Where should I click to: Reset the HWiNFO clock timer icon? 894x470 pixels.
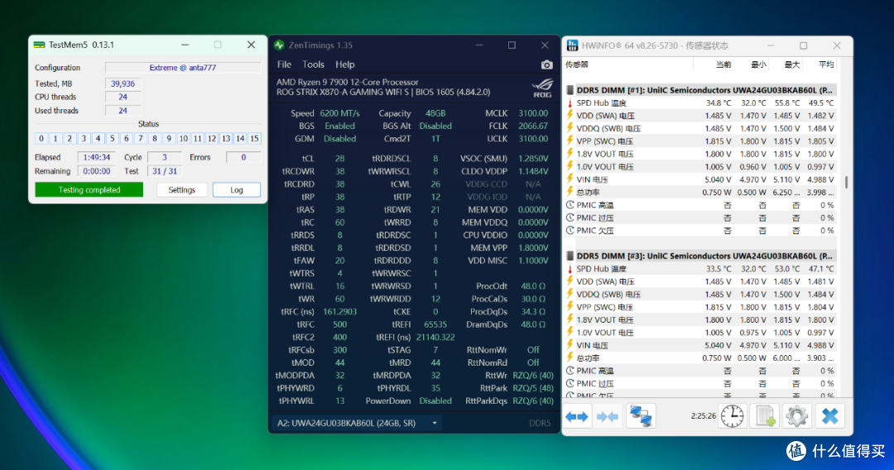[x=732, y=416]
